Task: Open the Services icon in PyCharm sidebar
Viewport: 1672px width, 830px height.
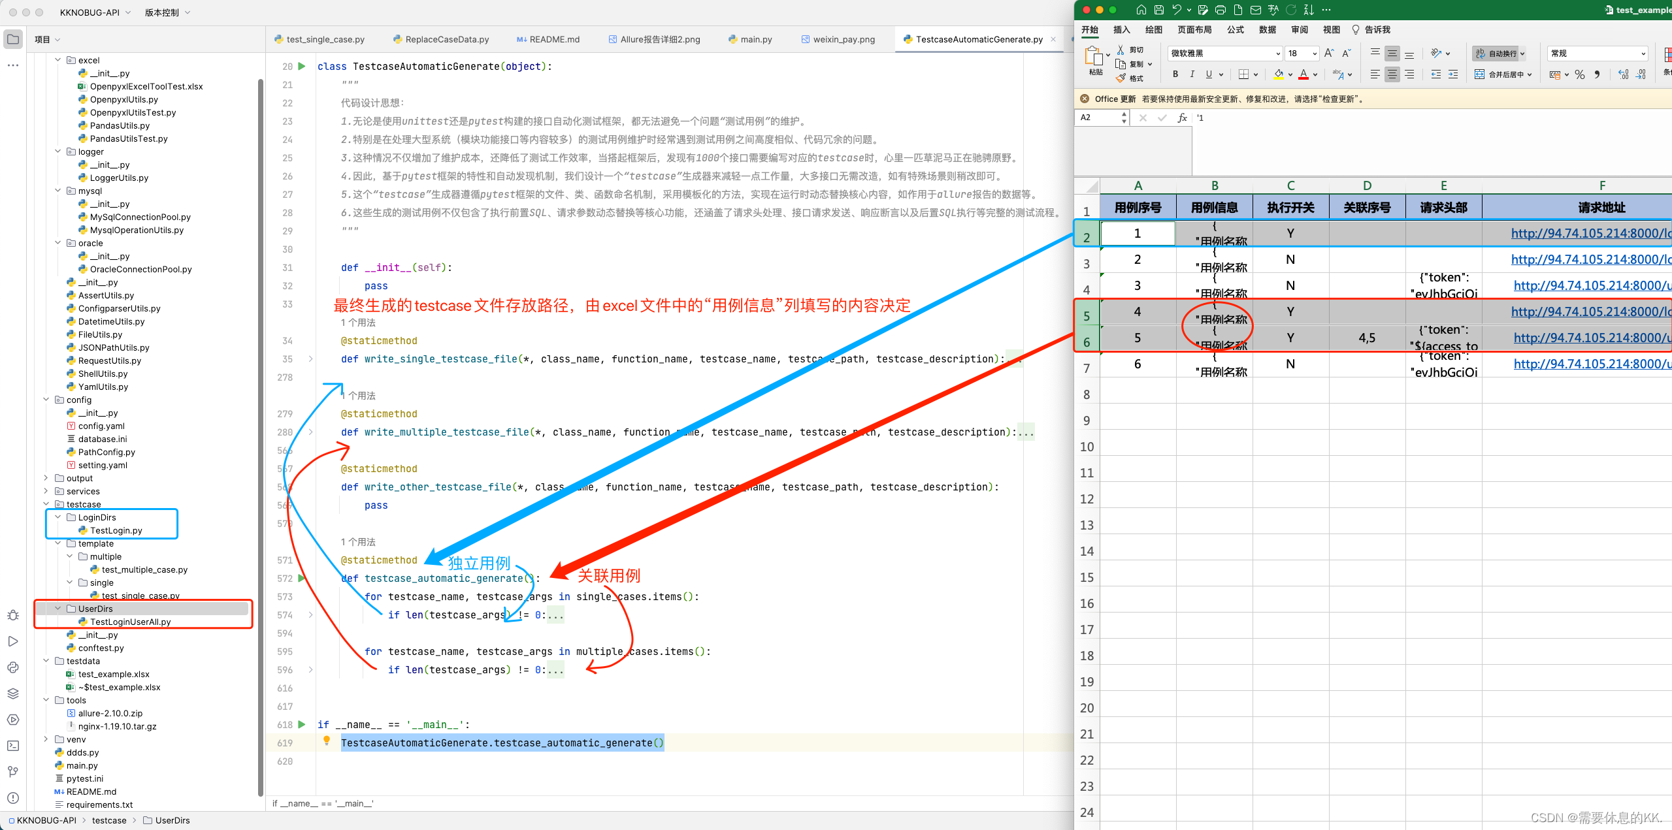Action: 13,720
